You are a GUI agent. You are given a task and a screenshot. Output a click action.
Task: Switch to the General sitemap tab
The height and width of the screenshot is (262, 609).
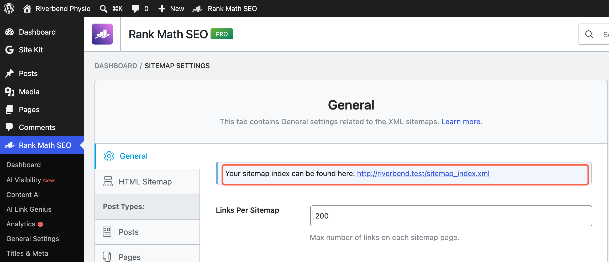point(148,156)
